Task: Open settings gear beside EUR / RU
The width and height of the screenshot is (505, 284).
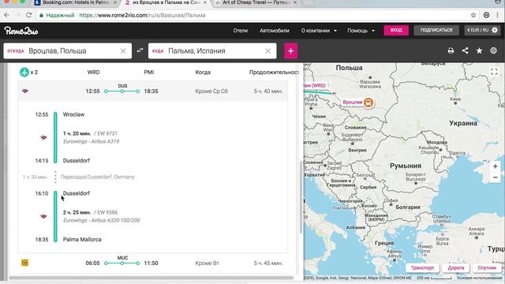Action: 495,30
